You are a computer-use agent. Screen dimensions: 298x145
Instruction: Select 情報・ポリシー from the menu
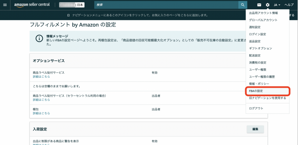259,84
